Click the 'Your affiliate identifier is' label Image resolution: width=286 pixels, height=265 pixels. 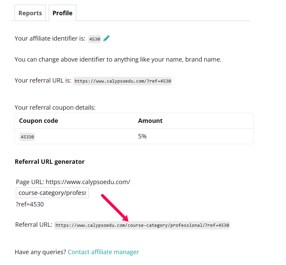tap(50, 39)
